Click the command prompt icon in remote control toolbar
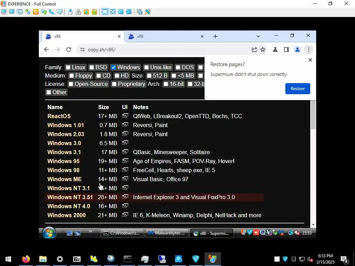 pos(20,12)
